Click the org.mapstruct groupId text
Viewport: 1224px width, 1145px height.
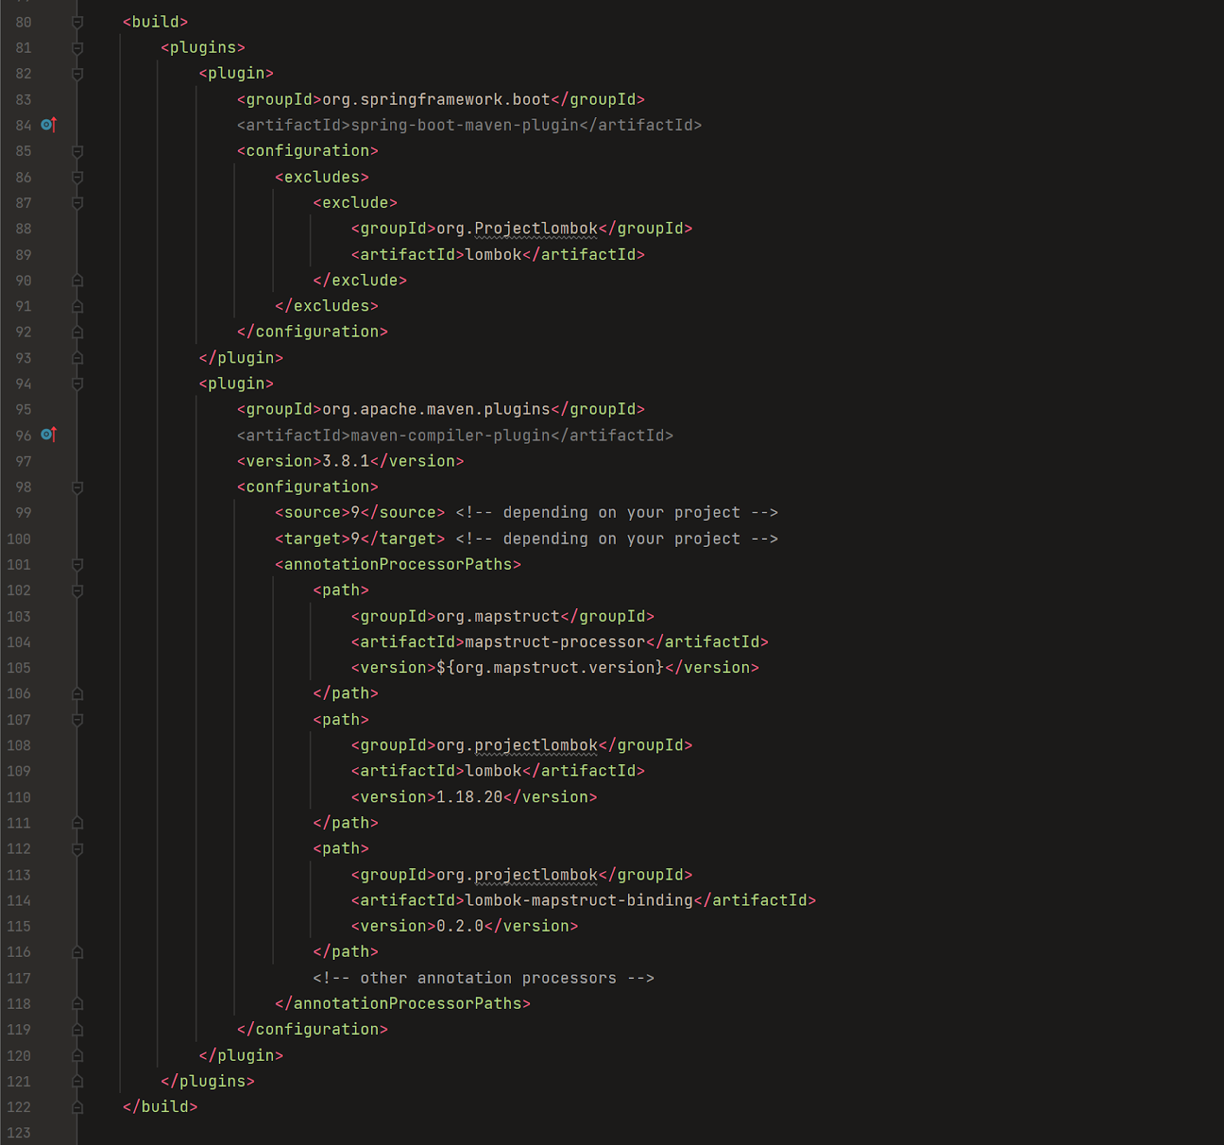pos(498,616)
